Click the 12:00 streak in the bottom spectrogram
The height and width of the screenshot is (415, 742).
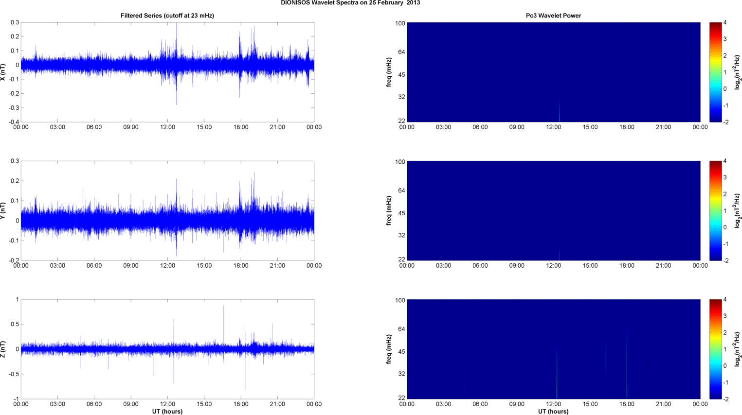tap(557, 372)
